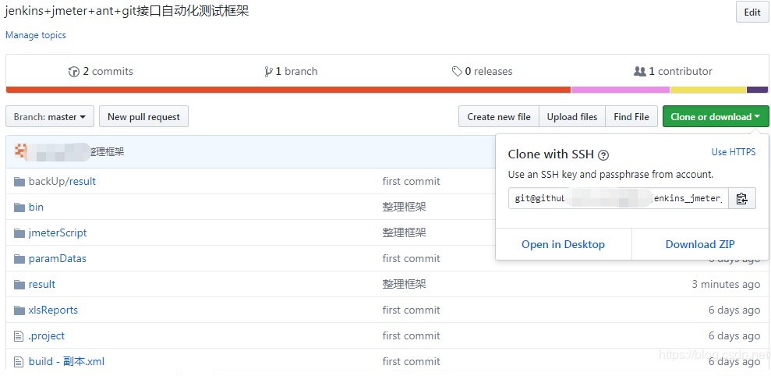Toggle the Clone or download dropdown
The image size is (771, 376).
click(716, 117)
